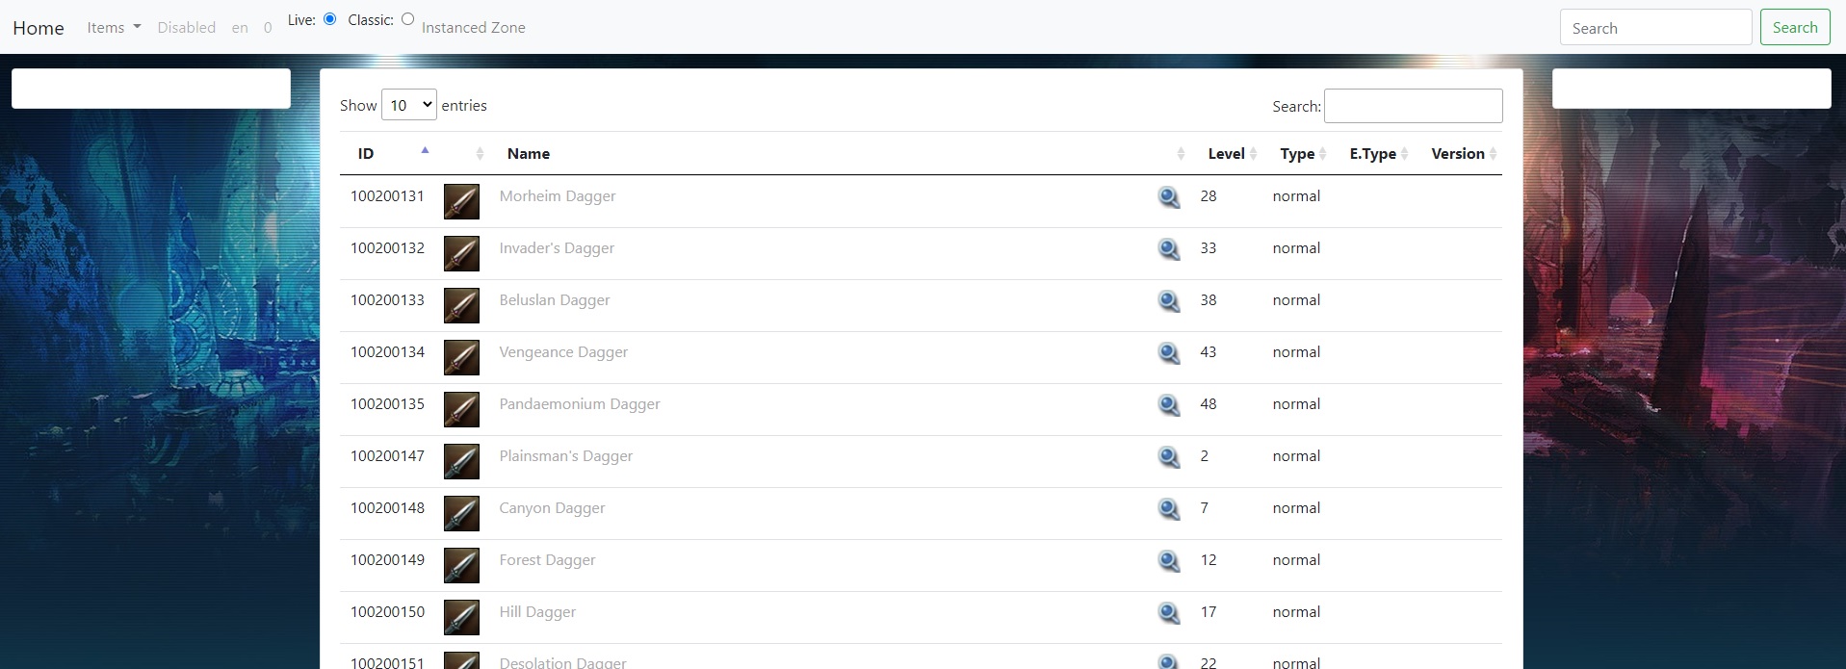This screenshot has height=669, width=1846.
Task: Open the Forest Dagger item link
Action: 547,560
